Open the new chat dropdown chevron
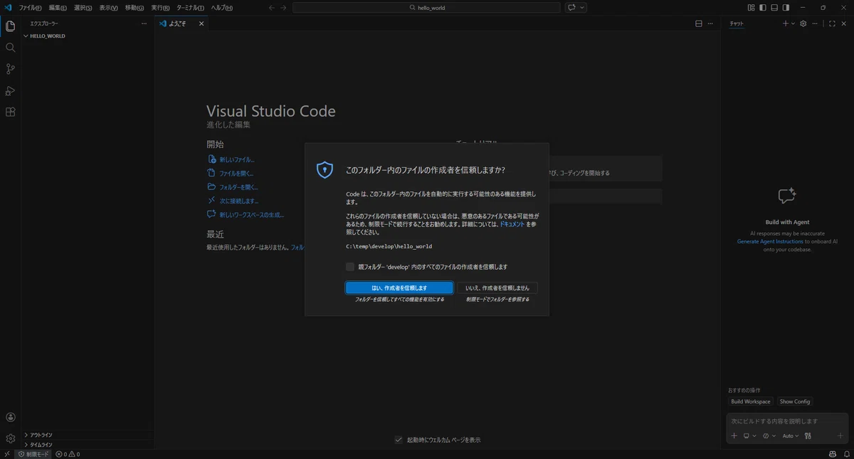This screenshot has width=854, height=459. click(794, 23)
